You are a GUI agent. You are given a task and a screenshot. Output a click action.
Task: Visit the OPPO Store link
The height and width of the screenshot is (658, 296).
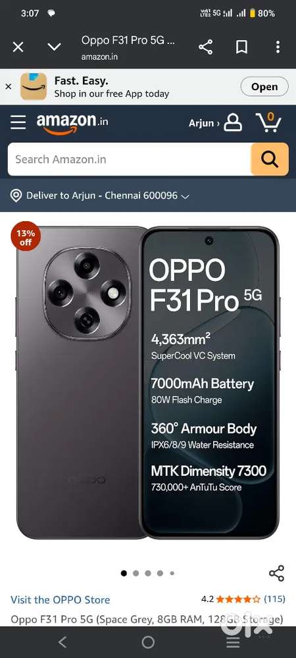coord(61,600)
